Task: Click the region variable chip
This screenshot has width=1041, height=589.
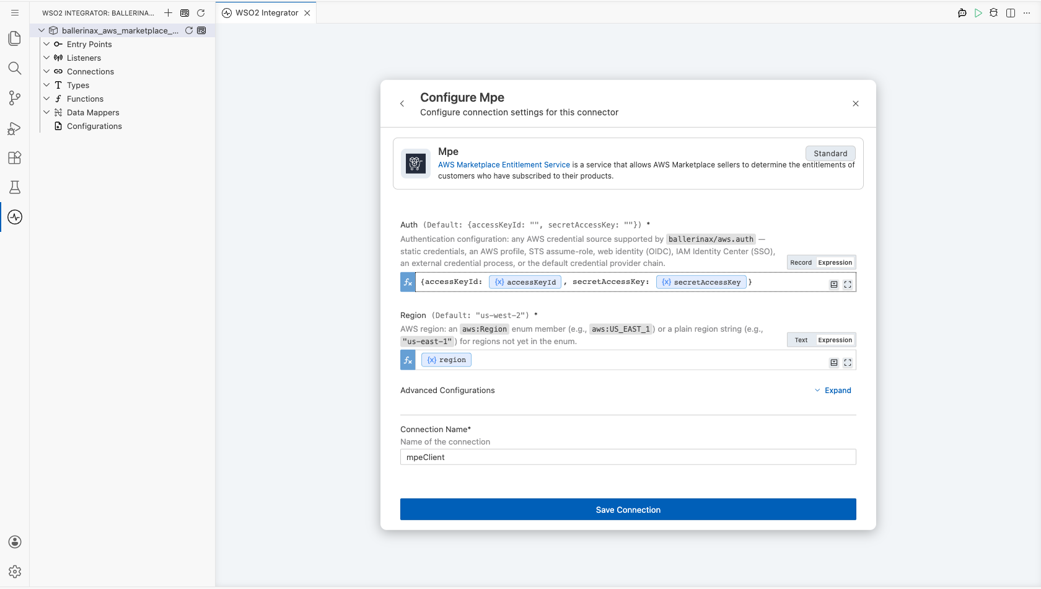Action: [x=446, y=360]
